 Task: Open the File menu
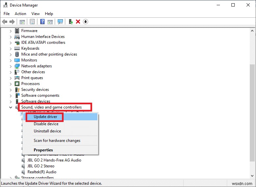click(x=7, y=14)
